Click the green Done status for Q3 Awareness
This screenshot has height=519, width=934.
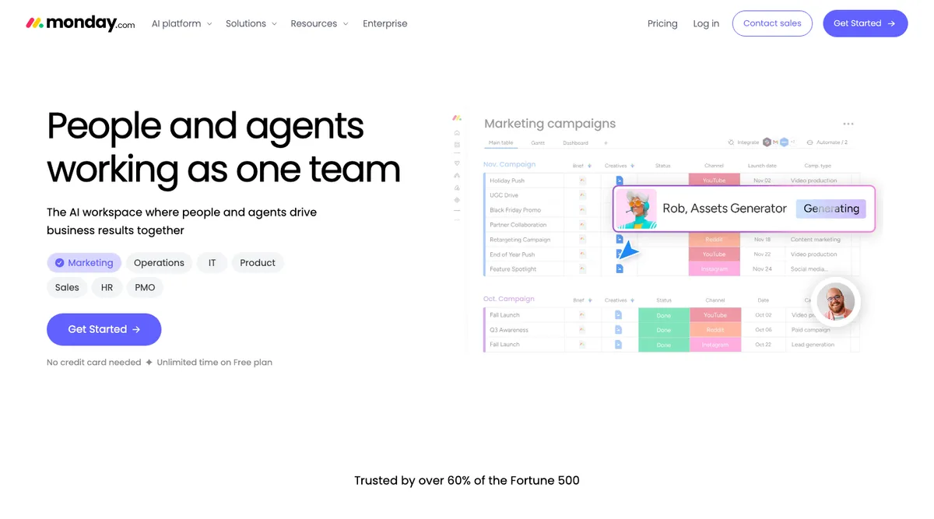coord(664,330)
